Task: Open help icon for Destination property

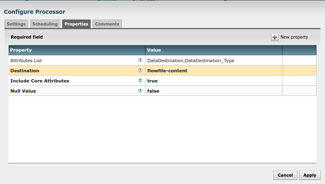Action: tap(140, 70)
